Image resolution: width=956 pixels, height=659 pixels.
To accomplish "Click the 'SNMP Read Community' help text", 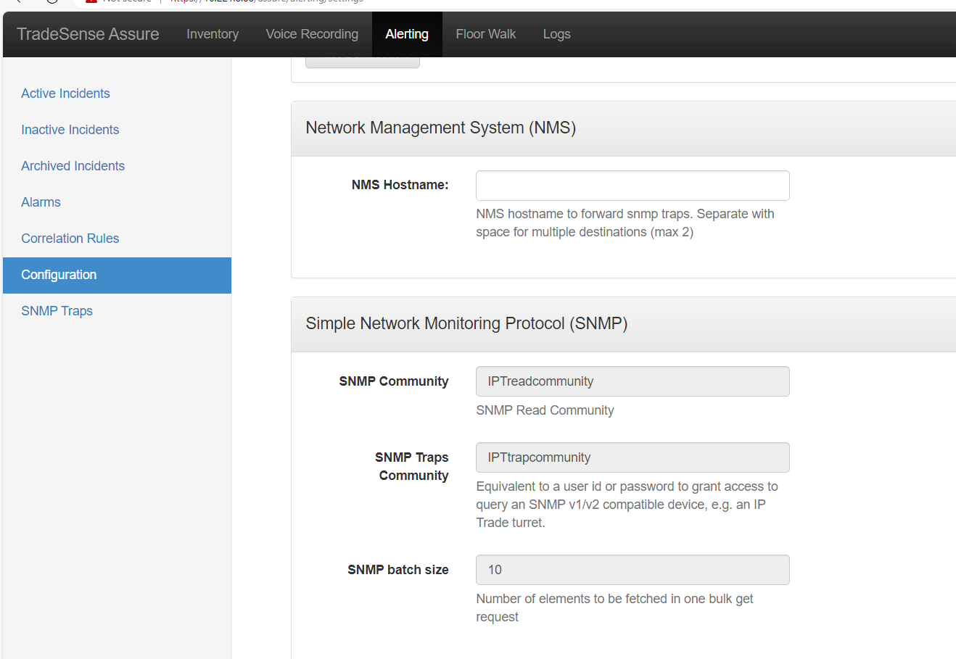I will click(x=545, y=410).
